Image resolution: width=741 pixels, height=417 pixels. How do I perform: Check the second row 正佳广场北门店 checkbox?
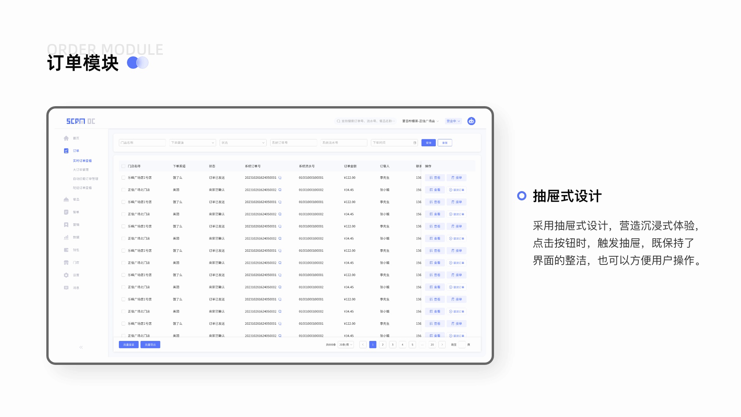(123, 190)
